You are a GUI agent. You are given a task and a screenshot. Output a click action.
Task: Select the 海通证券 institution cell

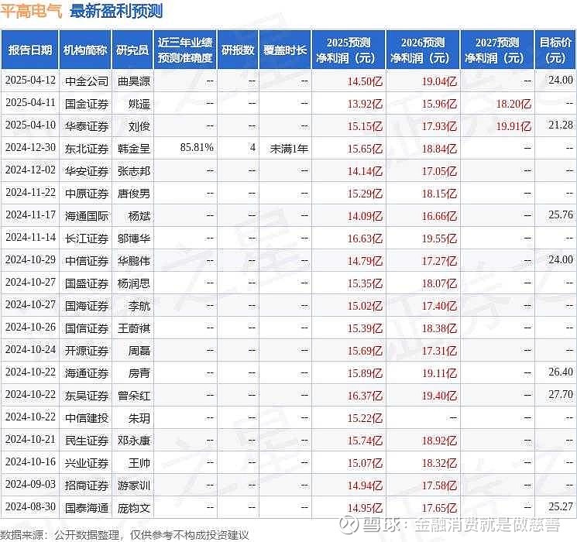coord(87,373)
